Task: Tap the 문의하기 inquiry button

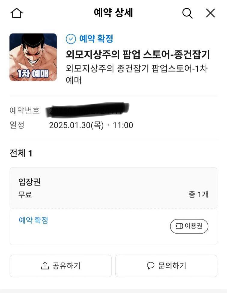Action: coord(166,266)
